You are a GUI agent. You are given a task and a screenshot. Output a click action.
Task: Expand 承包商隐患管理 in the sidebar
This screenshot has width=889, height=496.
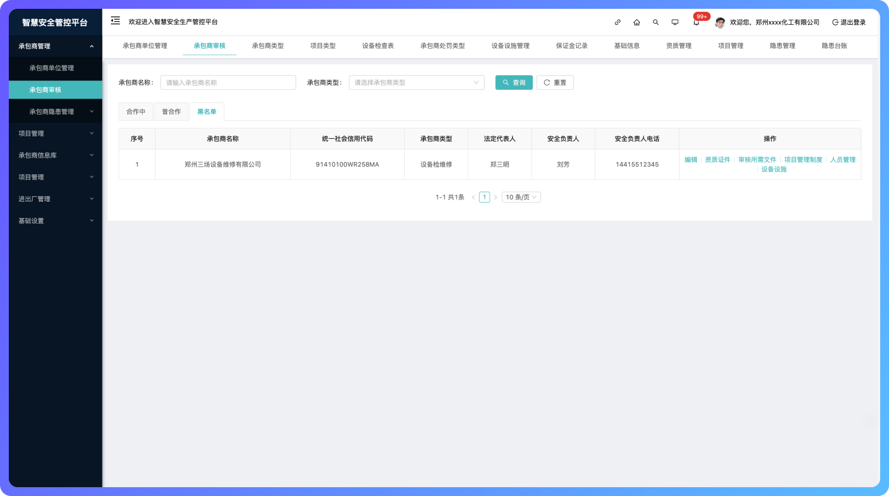[55, 111]
